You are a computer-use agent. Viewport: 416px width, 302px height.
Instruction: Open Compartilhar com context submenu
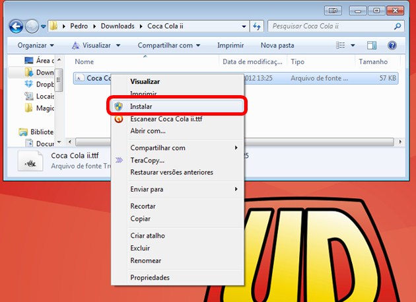(x=158, y=148)
